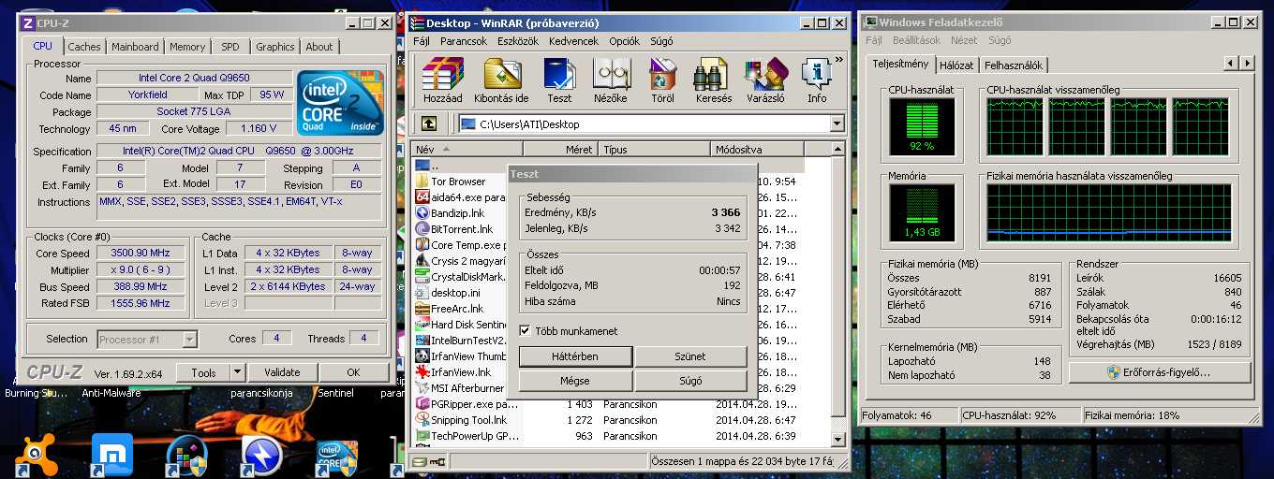Image resolution: width=1274 pixels, height=479 pixels.
Task: Select the TechPowerUp GP file row
Action: 620,436
